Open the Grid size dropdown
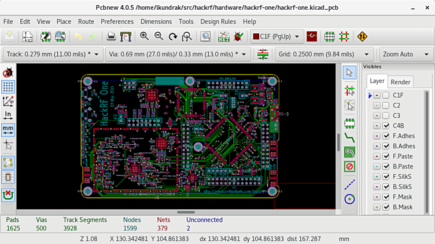This screenshot has height=244, width=435. (325, 54)
